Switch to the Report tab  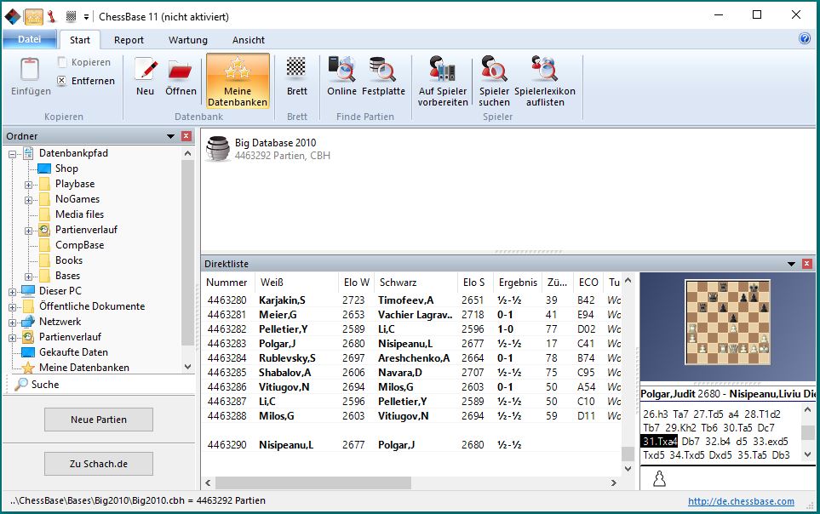(129, 40)
